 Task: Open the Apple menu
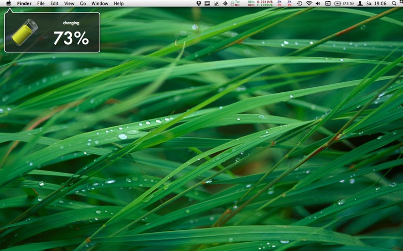coord(9,4)
